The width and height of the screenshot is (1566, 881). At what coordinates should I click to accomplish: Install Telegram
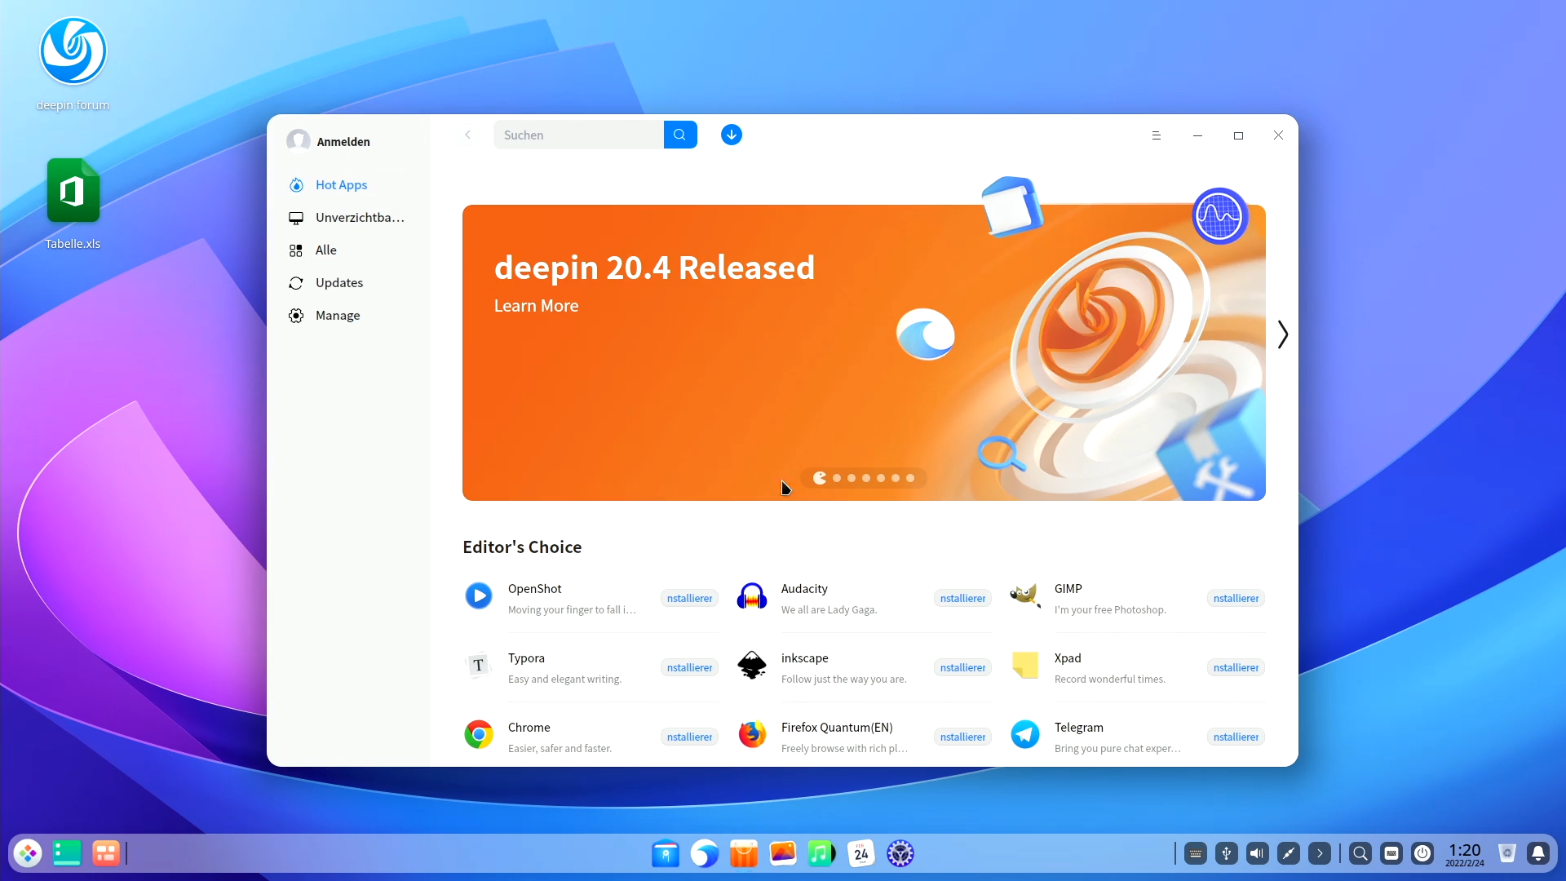pos(1236,737)
